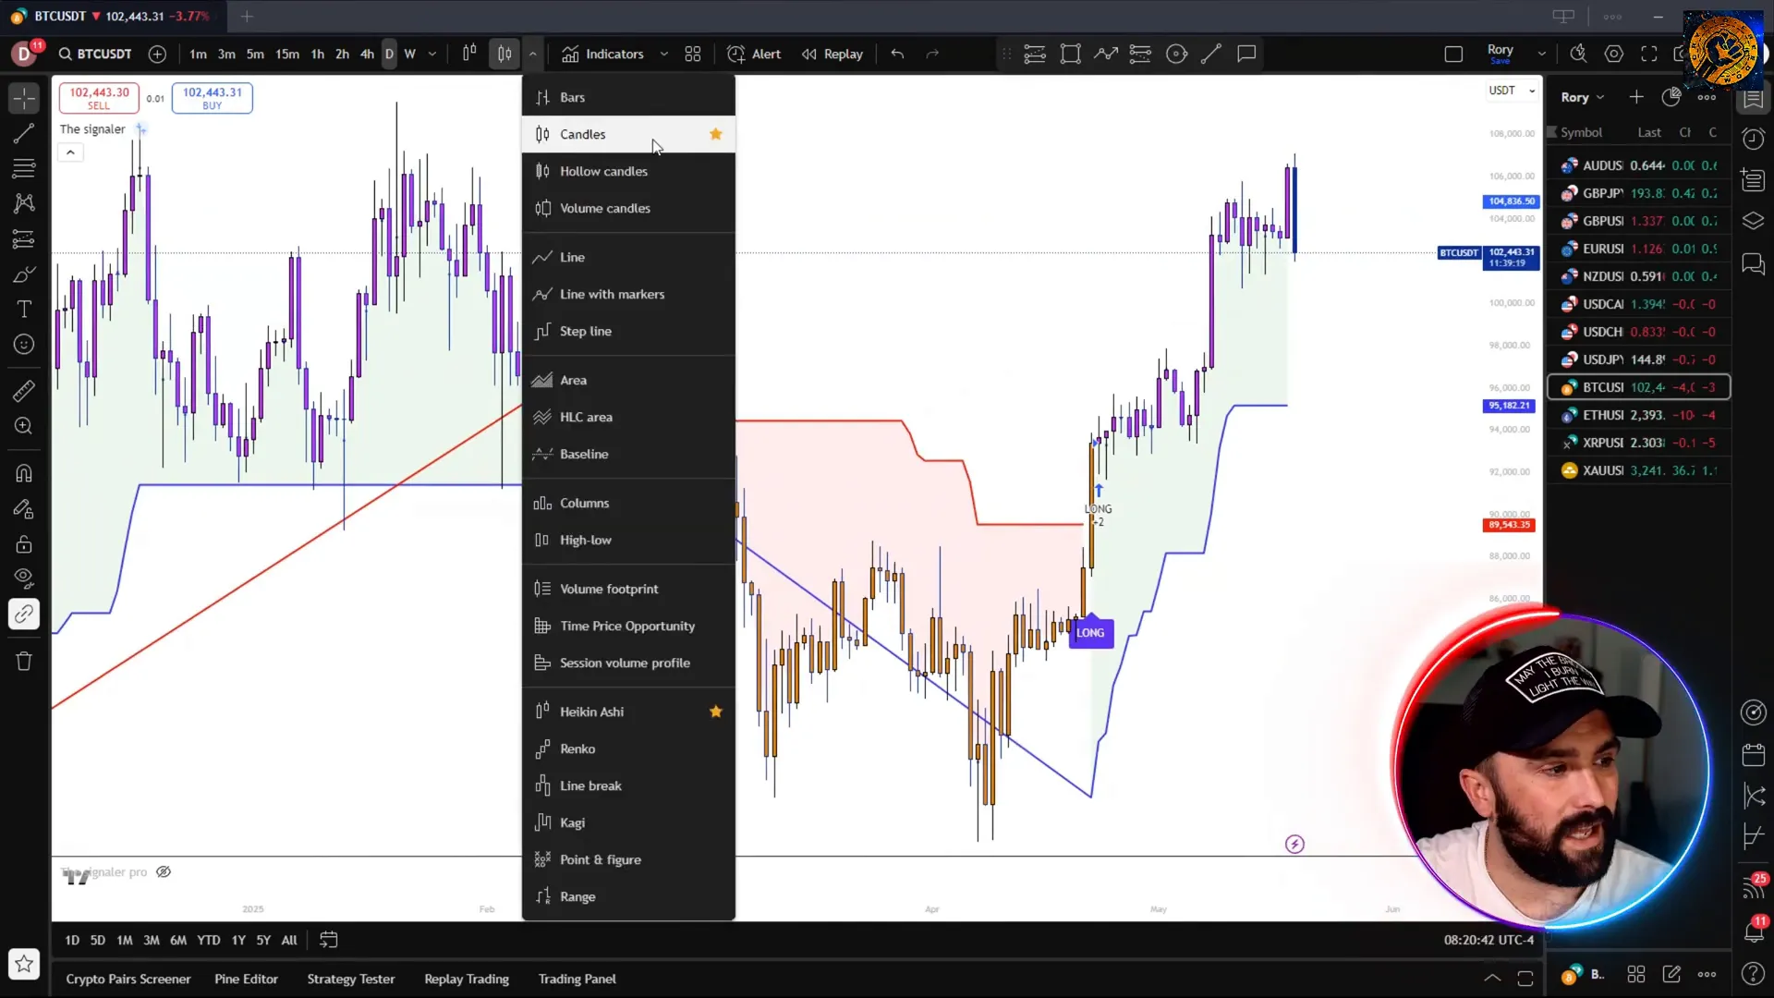Select the ruler measure tool

(x=24, y=391)
